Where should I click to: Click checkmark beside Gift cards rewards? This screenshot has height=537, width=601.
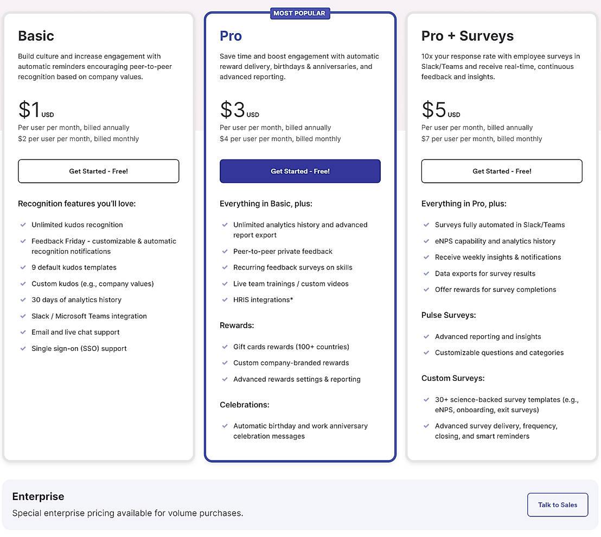225,347
